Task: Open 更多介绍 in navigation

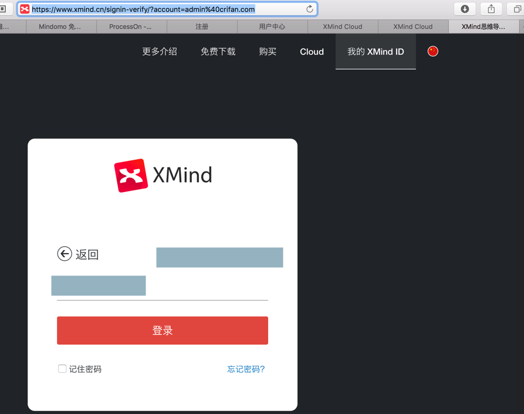Action: coord(160,52)
